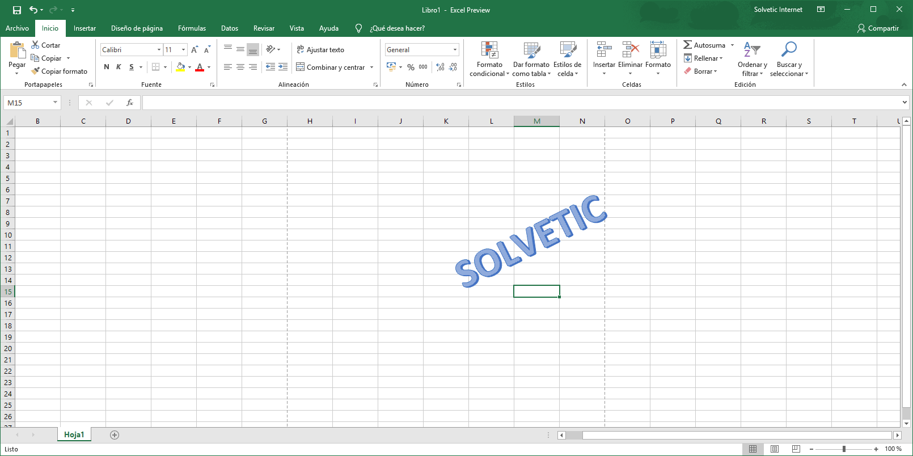Open Dar formato como tabla gallery
913x456 pixels.
531,59
